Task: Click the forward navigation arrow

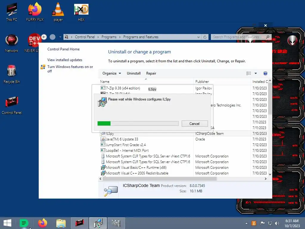Action: pos(52,37)
